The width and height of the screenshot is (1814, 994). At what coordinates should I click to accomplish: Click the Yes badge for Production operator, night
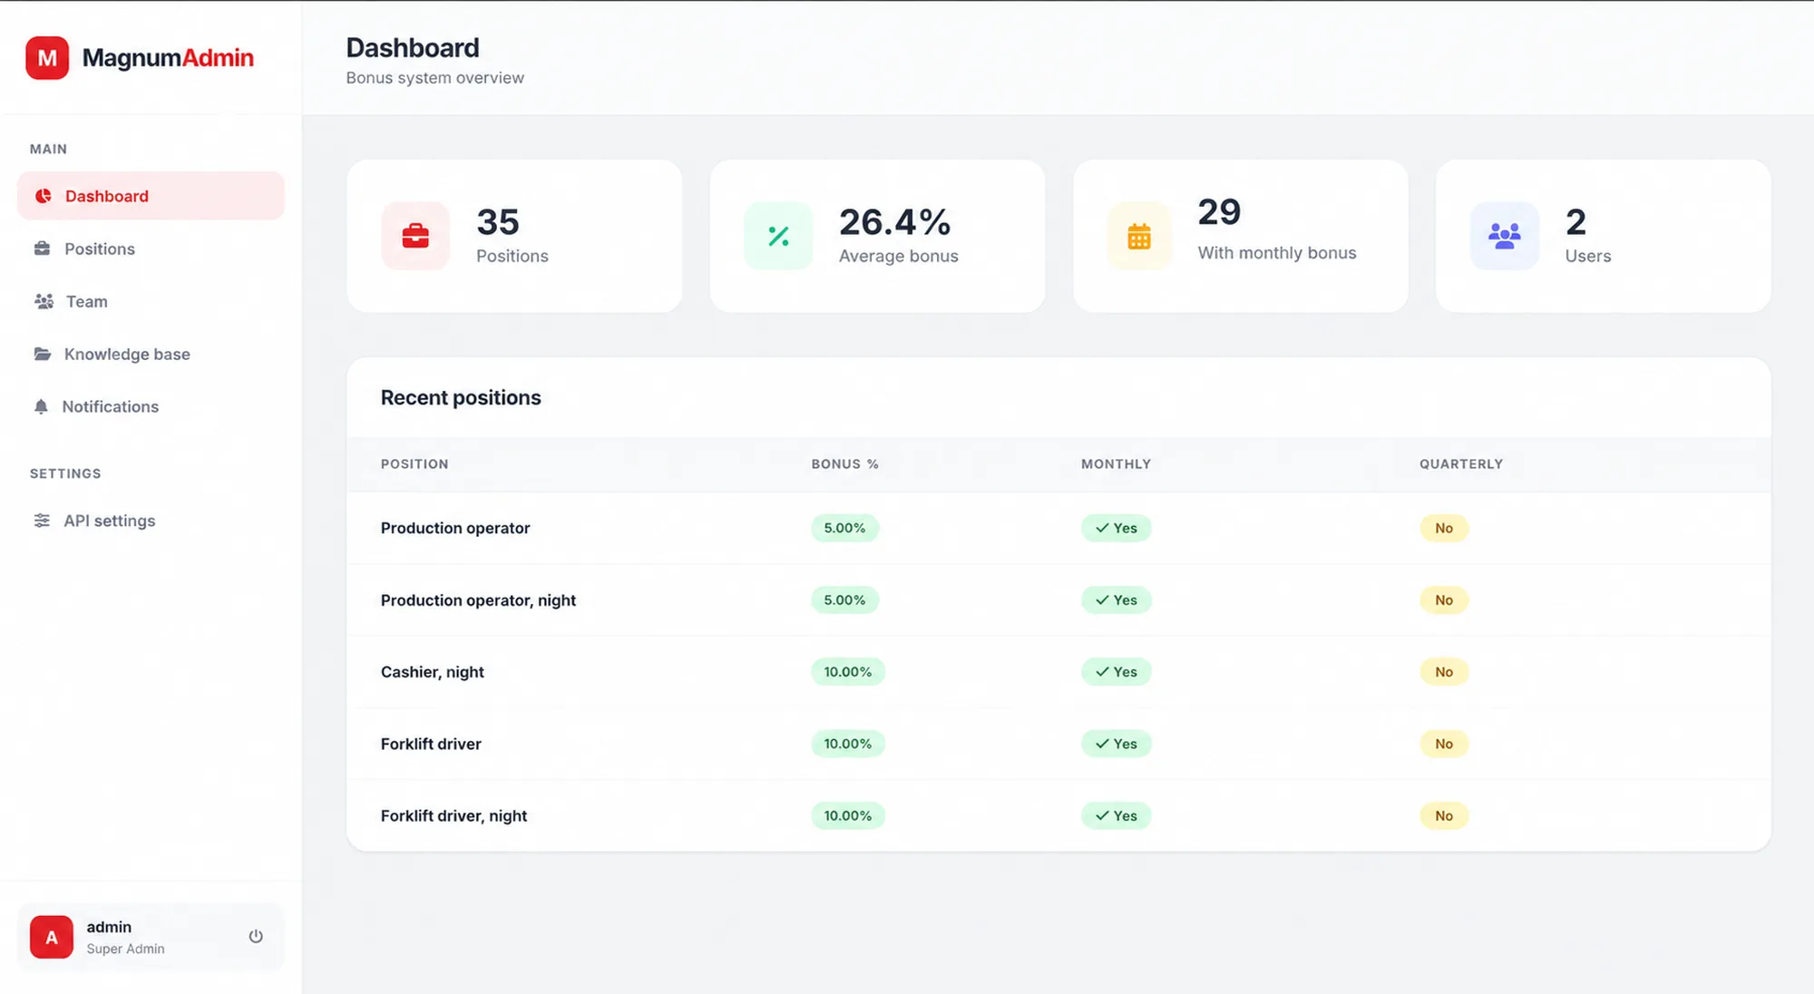1116,600
